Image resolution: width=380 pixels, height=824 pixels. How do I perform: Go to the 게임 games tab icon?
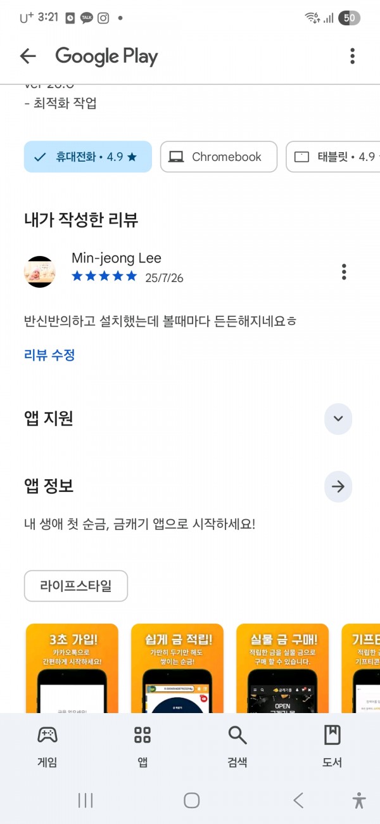click(47, 735)
